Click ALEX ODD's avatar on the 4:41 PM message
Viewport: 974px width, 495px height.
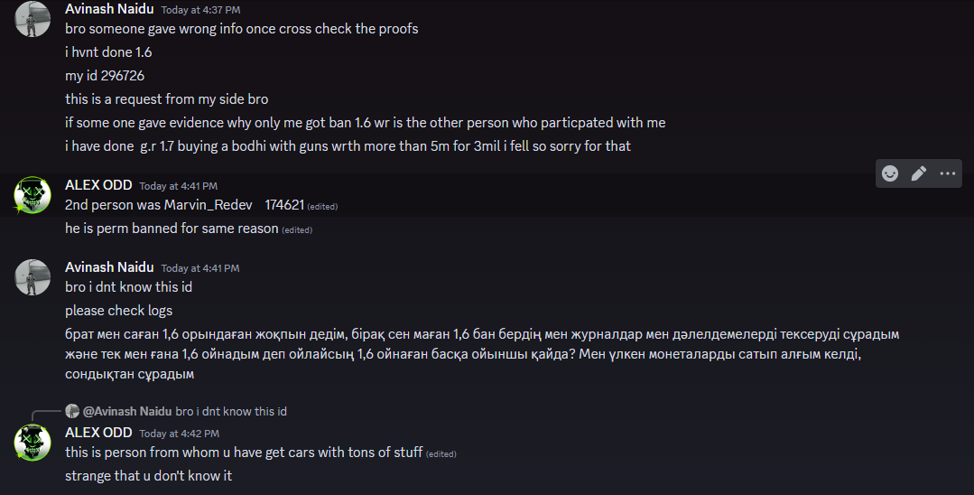click(x=32, y=195)
